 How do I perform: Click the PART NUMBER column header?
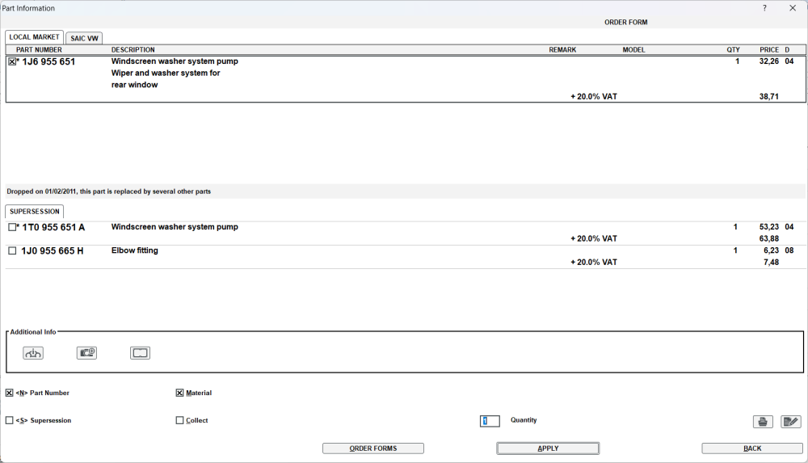[39, 50]
